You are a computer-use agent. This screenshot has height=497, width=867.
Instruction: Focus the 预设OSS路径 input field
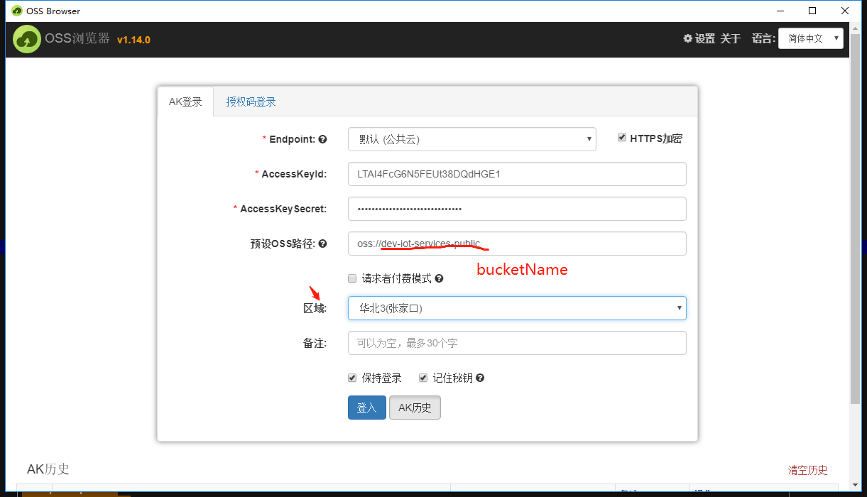pyautogui.click(x=517, y=244)
